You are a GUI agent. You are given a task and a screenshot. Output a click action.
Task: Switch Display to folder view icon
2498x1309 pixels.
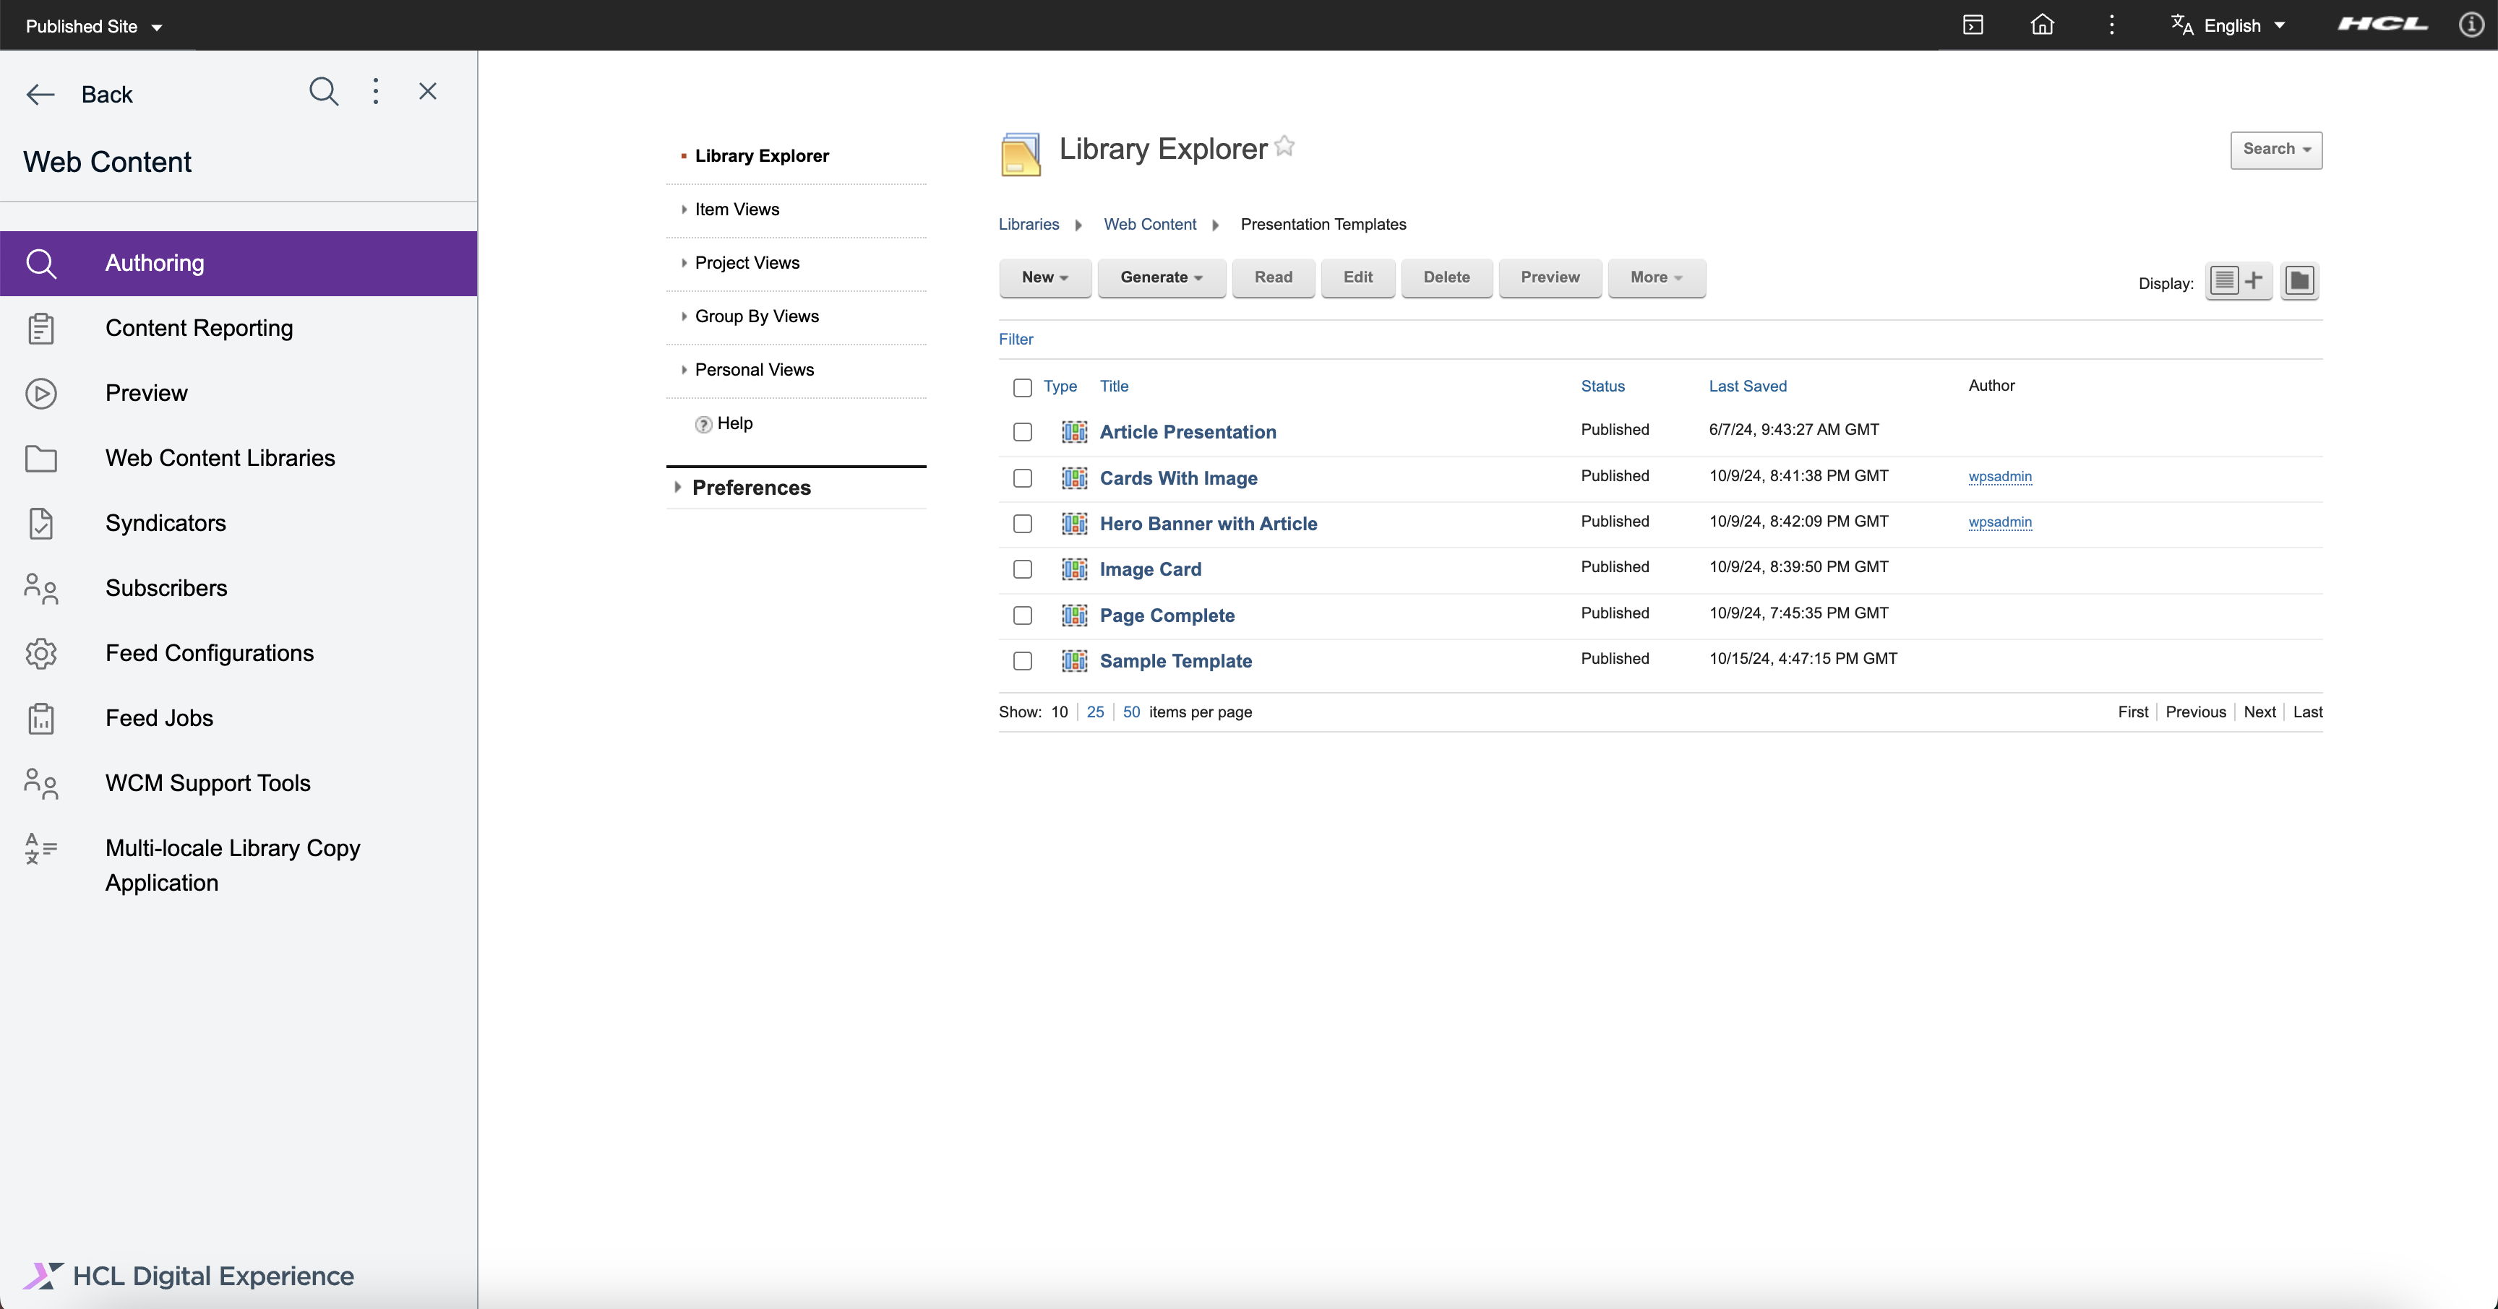pos(2299,281)
